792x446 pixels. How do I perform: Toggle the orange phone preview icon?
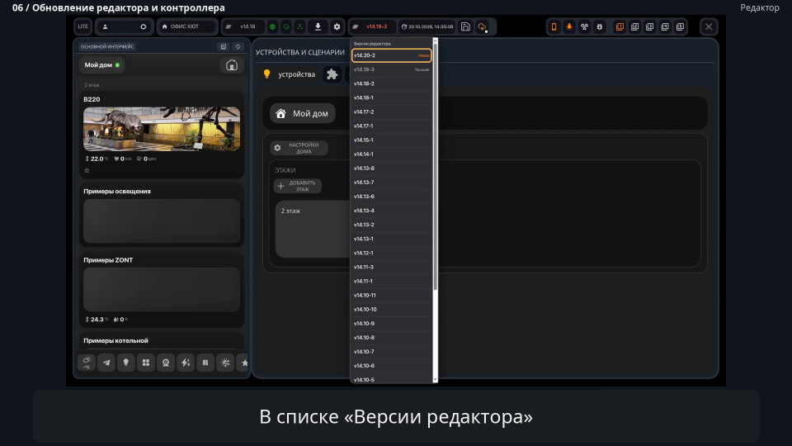point(554,26)
